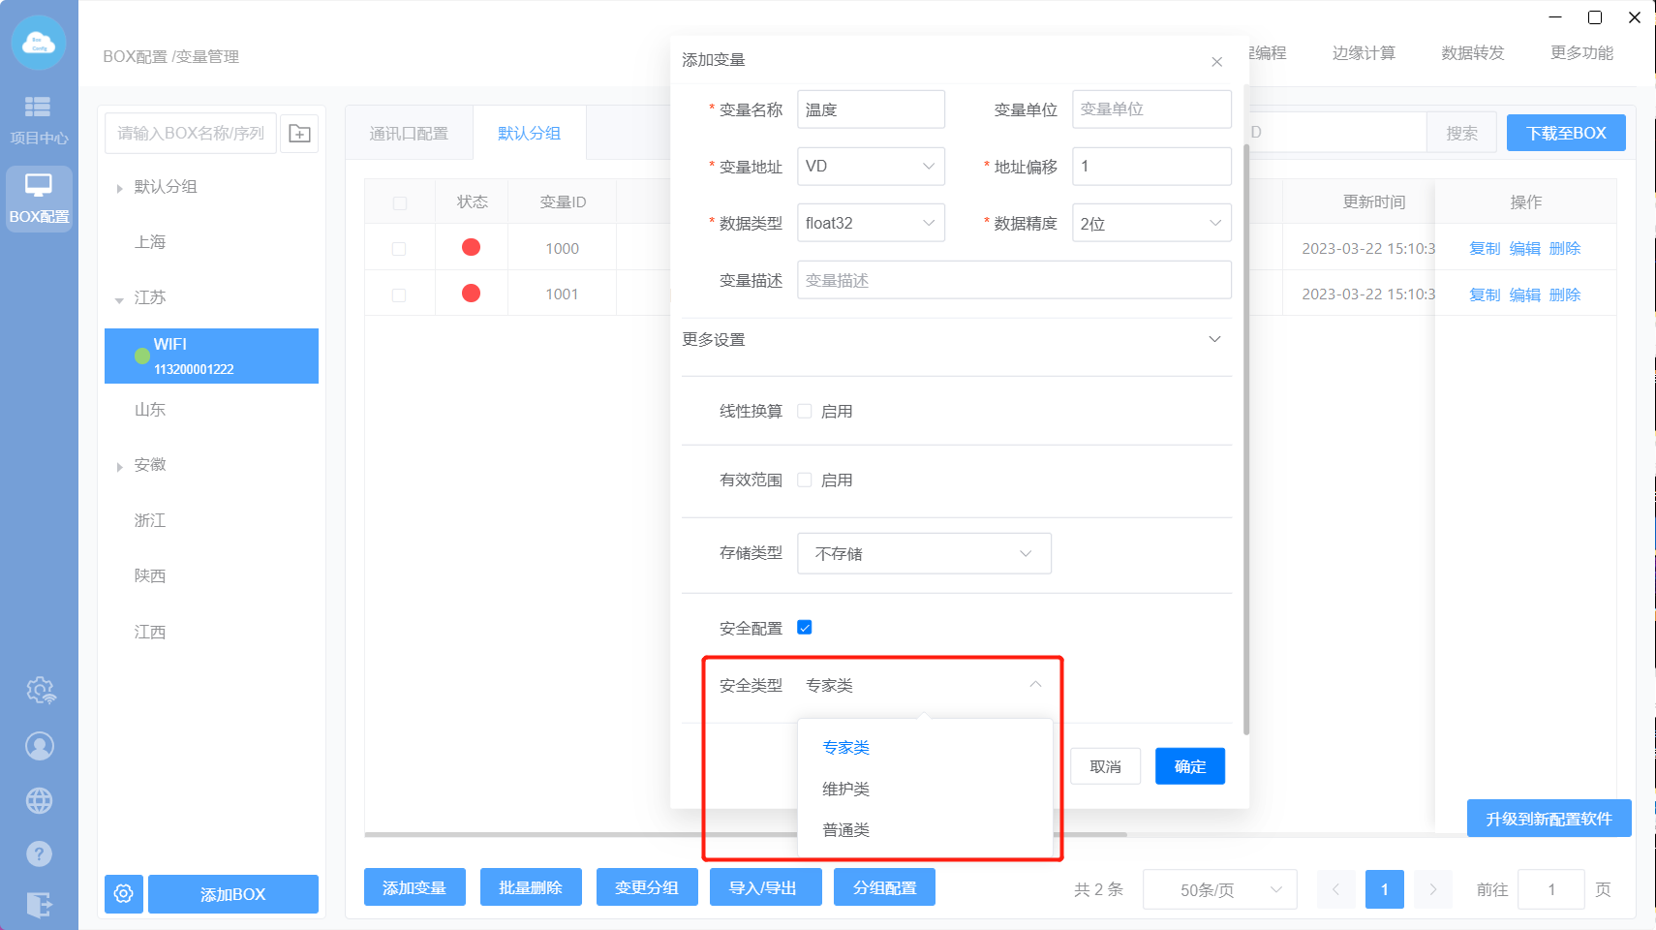Viewport: 1656px width, 930px height.
Task: Switch to the 通讯口配置 tab
Action: (409, 134)
